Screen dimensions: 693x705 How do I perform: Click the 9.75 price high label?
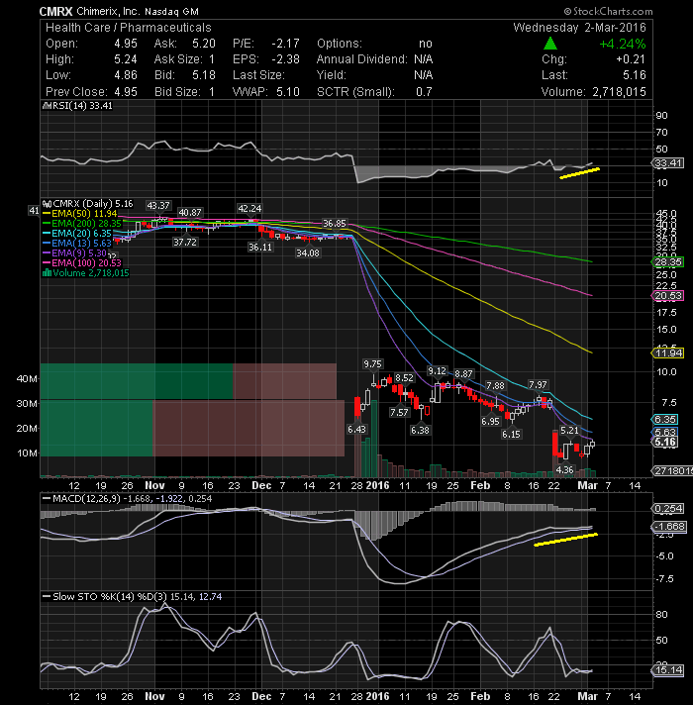372,363
